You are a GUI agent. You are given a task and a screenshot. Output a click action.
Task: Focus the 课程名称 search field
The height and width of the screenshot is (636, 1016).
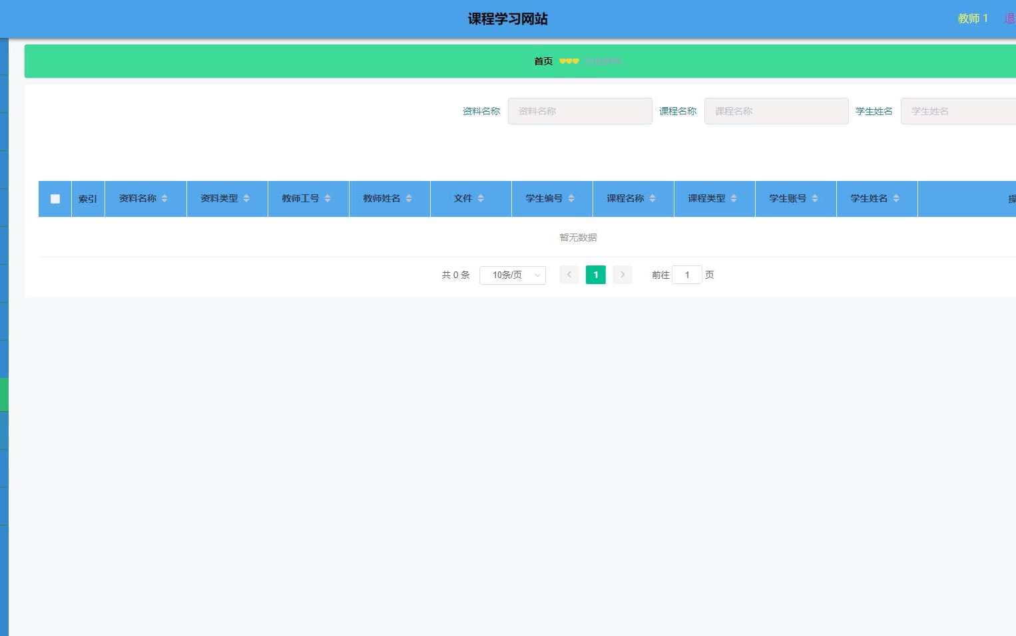(776, 111)
